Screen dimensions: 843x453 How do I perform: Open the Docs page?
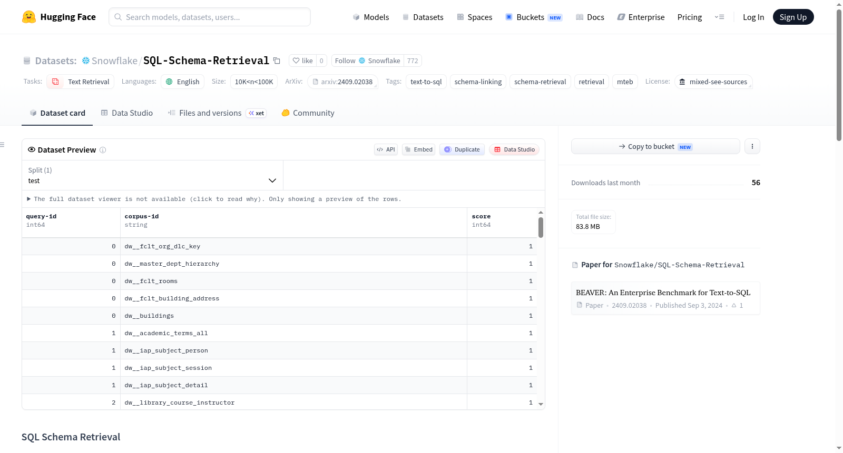pyautogui.click(x=590, y=17)
